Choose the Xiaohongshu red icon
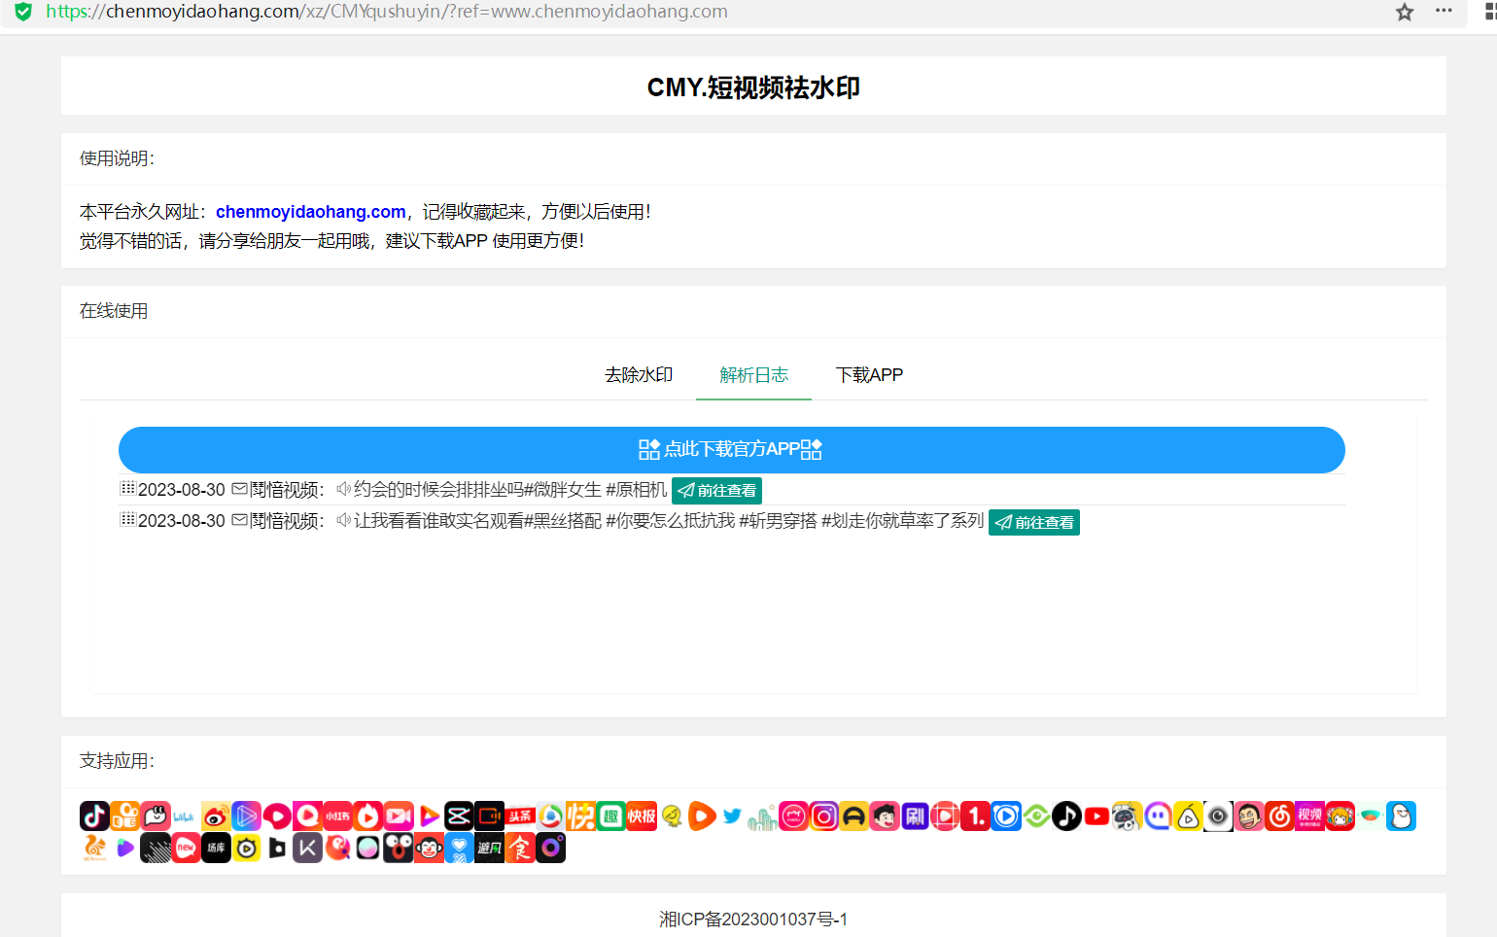 pyautogui.click(x=337, y=816)
